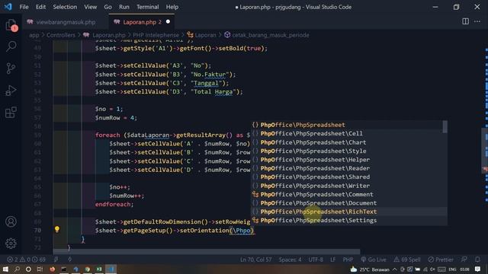Open the View menu
488x274 pixels.
pos(90,7)
